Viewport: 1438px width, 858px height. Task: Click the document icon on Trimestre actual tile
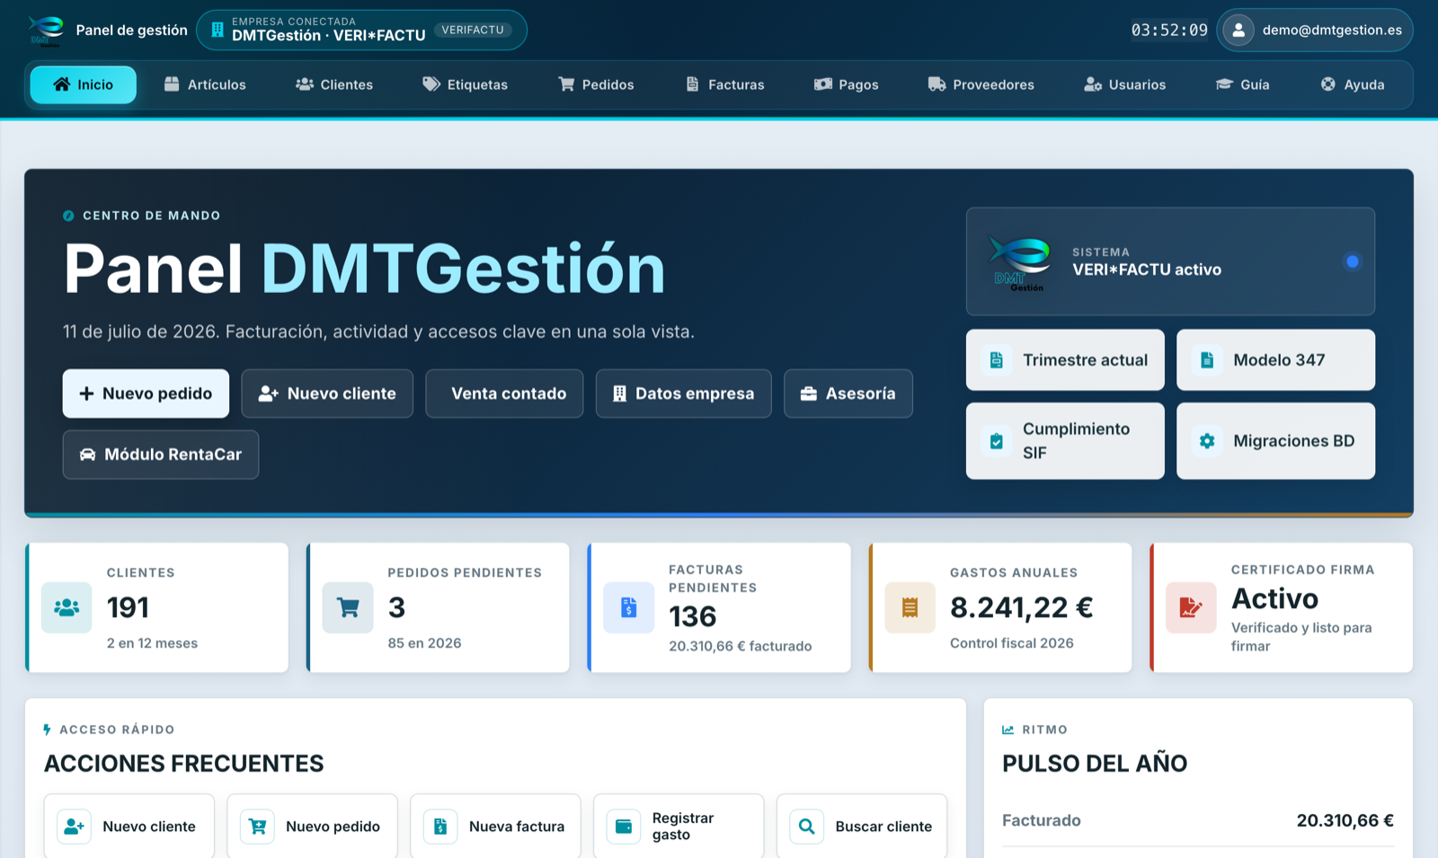click(x=997, y=360)
